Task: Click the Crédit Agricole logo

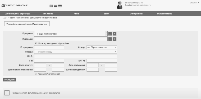Action: 15,5
